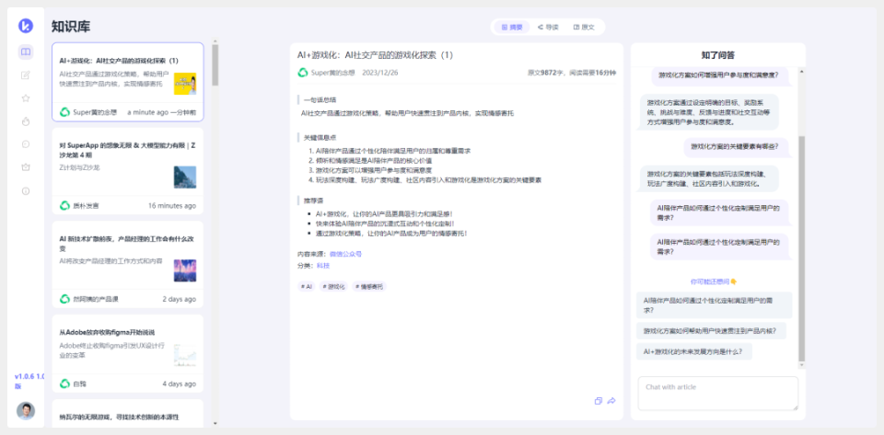Click the 16 minutes ago timestamp
Viewport: 884px width, 435px height.
click(172, 206)
